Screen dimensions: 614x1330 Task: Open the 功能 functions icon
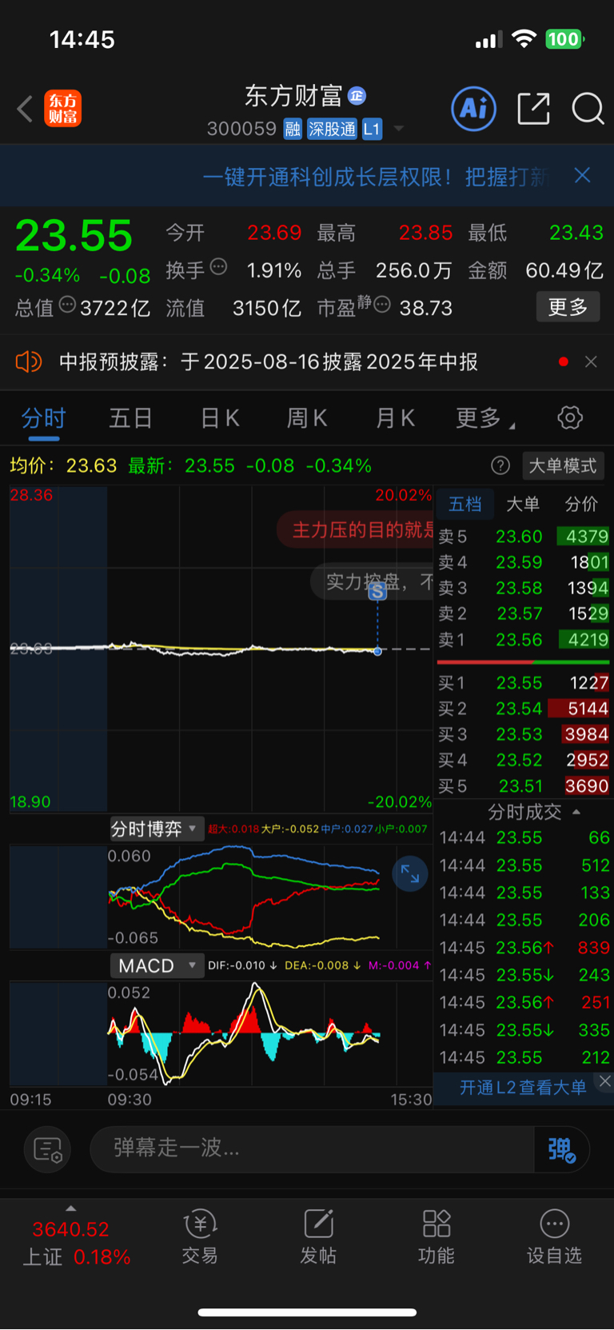(x=437, y=1236)
